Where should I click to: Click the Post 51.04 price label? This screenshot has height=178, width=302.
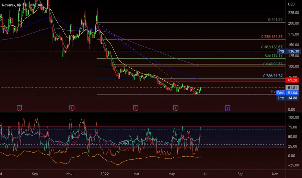(287, 93)
